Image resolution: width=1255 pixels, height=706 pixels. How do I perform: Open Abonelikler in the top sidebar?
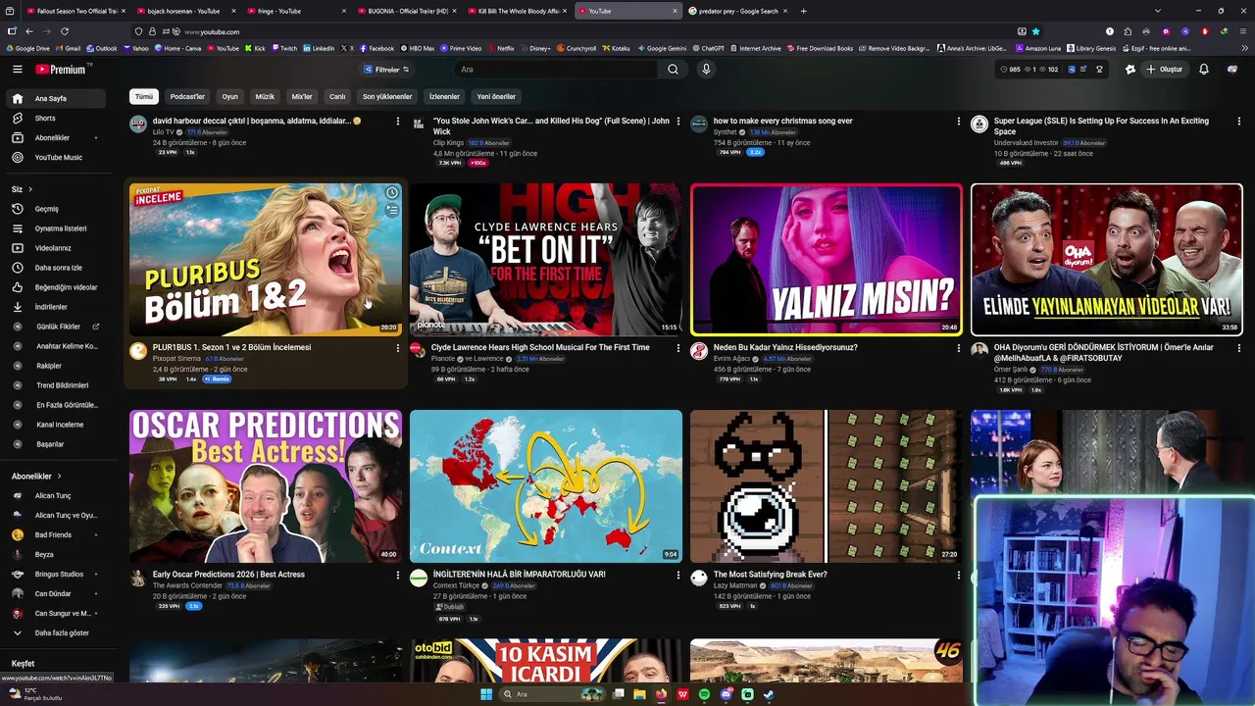(54, 138)
